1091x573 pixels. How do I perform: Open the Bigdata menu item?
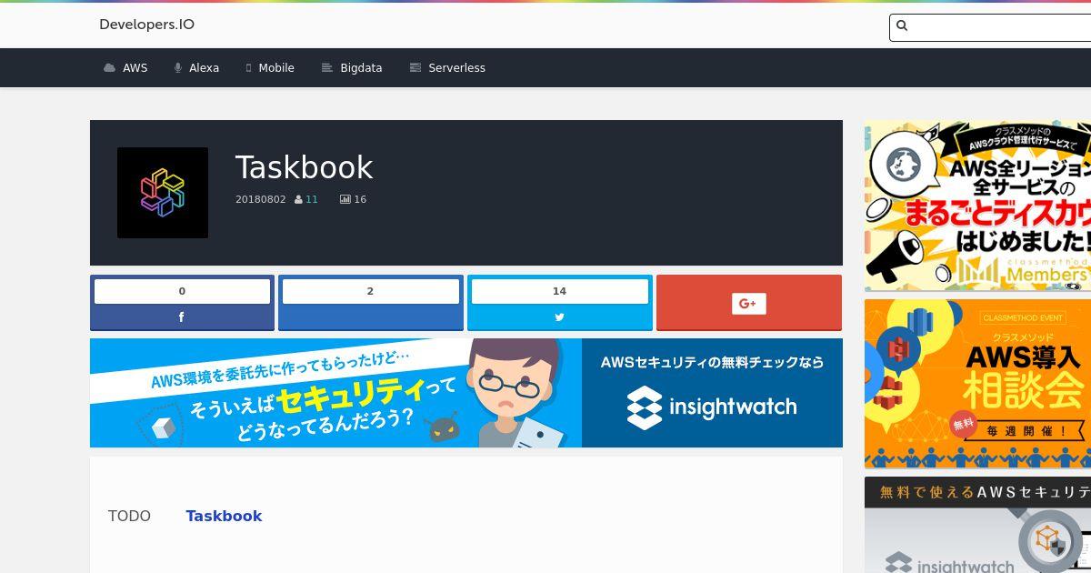pyautogui.click(x=361, y=68)
